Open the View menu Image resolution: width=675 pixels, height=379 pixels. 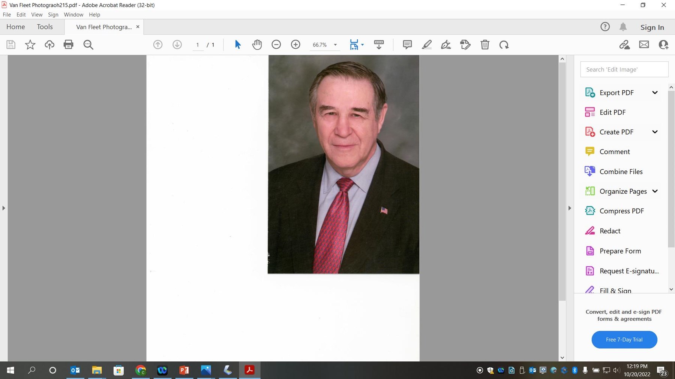[x=37, y=15]
